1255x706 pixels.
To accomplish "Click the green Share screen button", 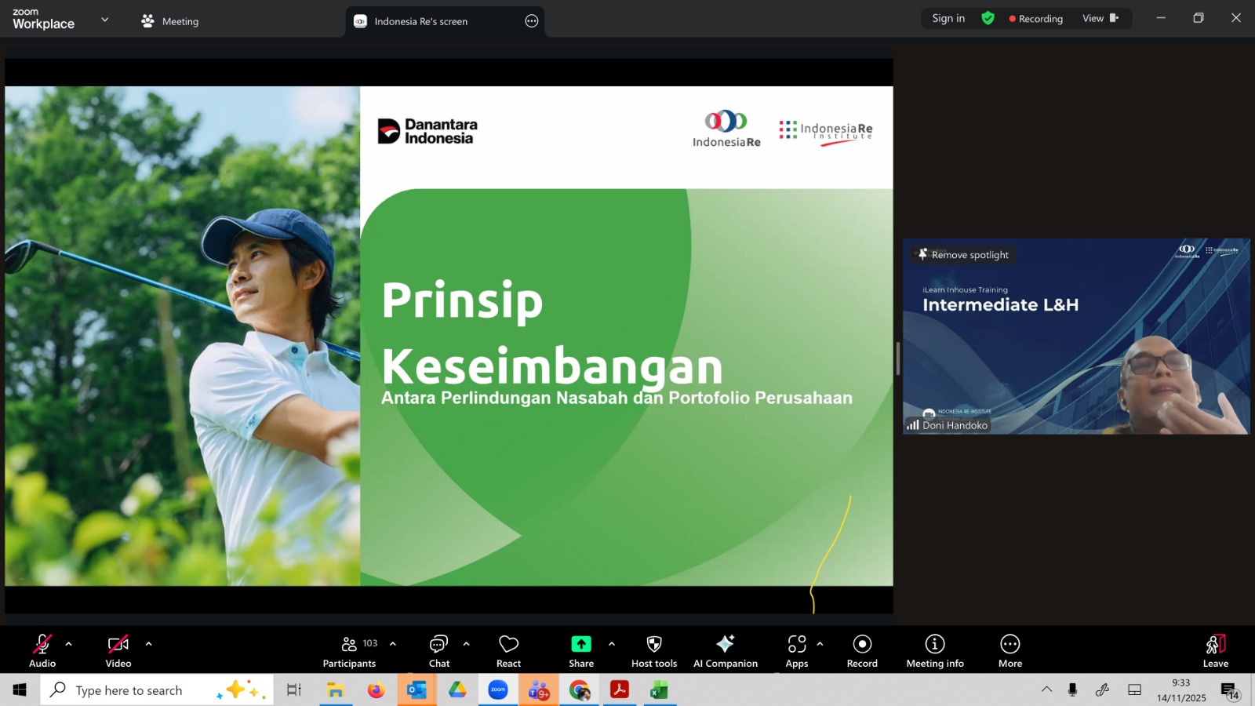I will click(580, 651).
